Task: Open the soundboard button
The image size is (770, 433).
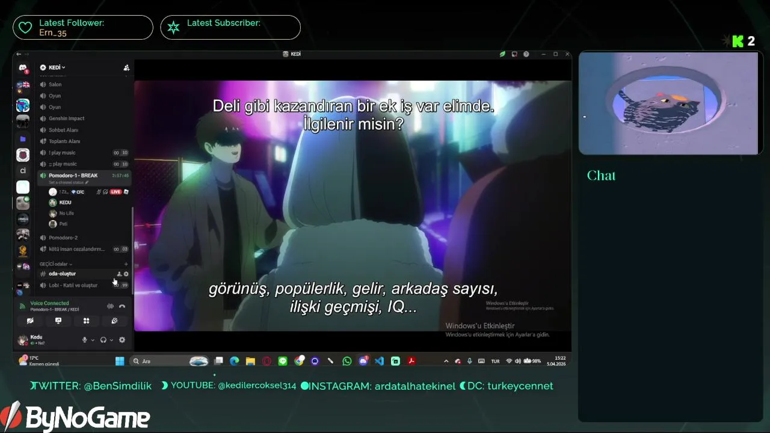Action: coord(114,321)
